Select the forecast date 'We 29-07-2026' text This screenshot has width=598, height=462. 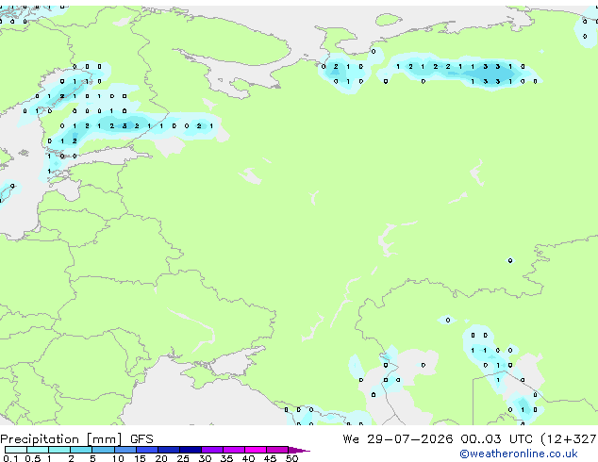pos(398,439)
